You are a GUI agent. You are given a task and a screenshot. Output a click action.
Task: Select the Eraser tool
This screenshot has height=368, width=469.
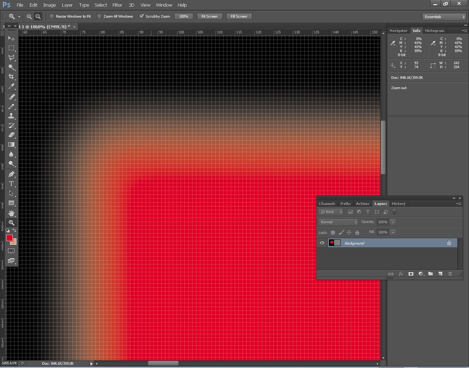coord(11,135)
